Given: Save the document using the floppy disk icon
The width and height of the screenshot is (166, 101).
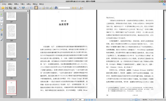Looking at the screenshot, I should pos(7,8).
